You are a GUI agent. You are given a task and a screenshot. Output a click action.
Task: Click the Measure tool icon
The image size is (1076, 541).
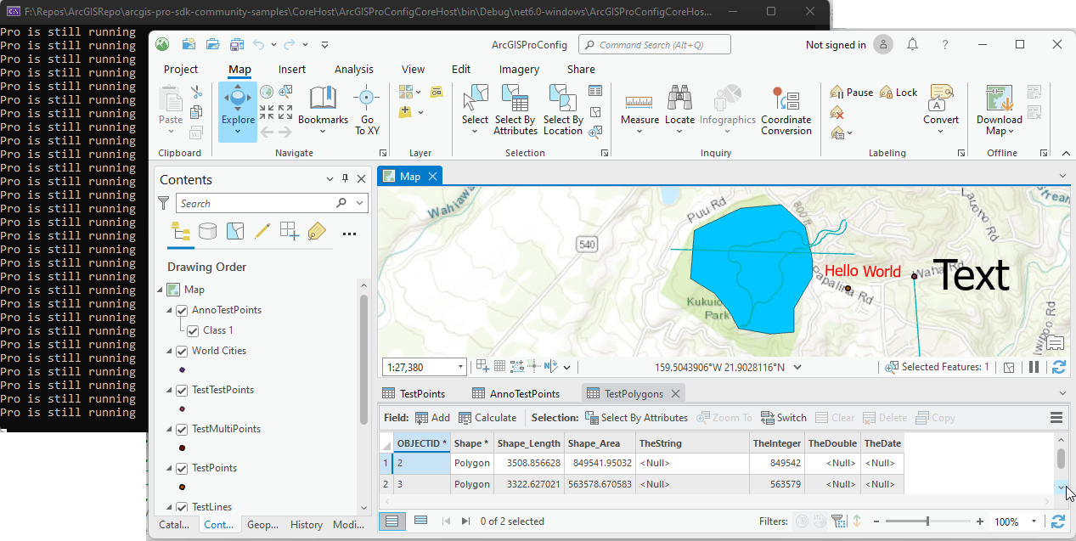[639, 101]
